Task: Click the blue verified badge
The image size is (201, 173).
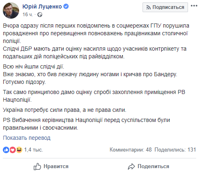Action: (x=66, y=6)
